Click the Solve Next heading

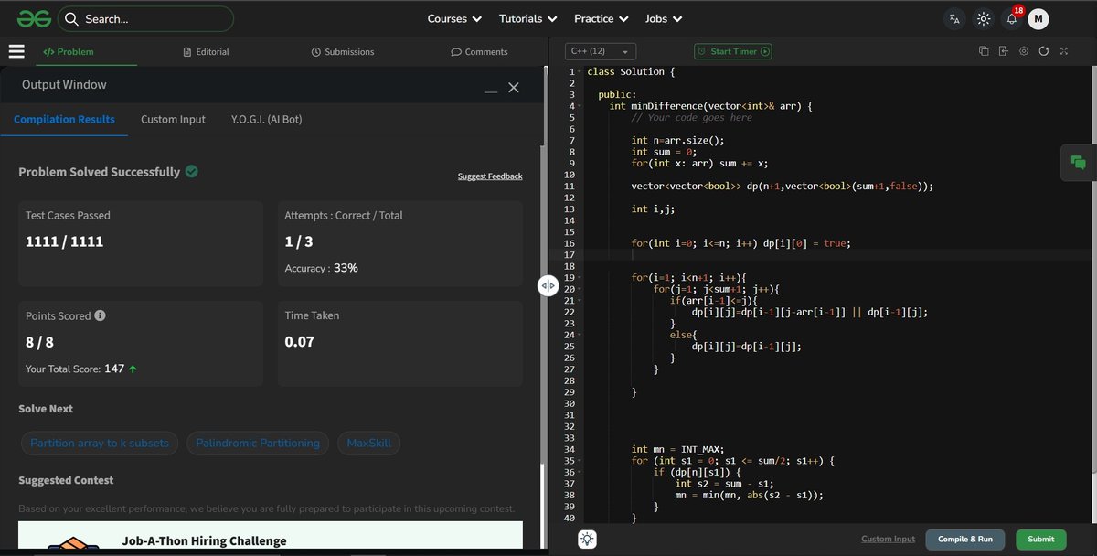tap(46, 409)
